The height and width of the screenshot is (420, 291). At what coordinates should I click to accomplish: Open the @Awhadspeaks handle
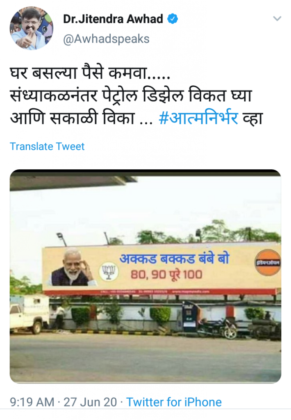[106, 39]
